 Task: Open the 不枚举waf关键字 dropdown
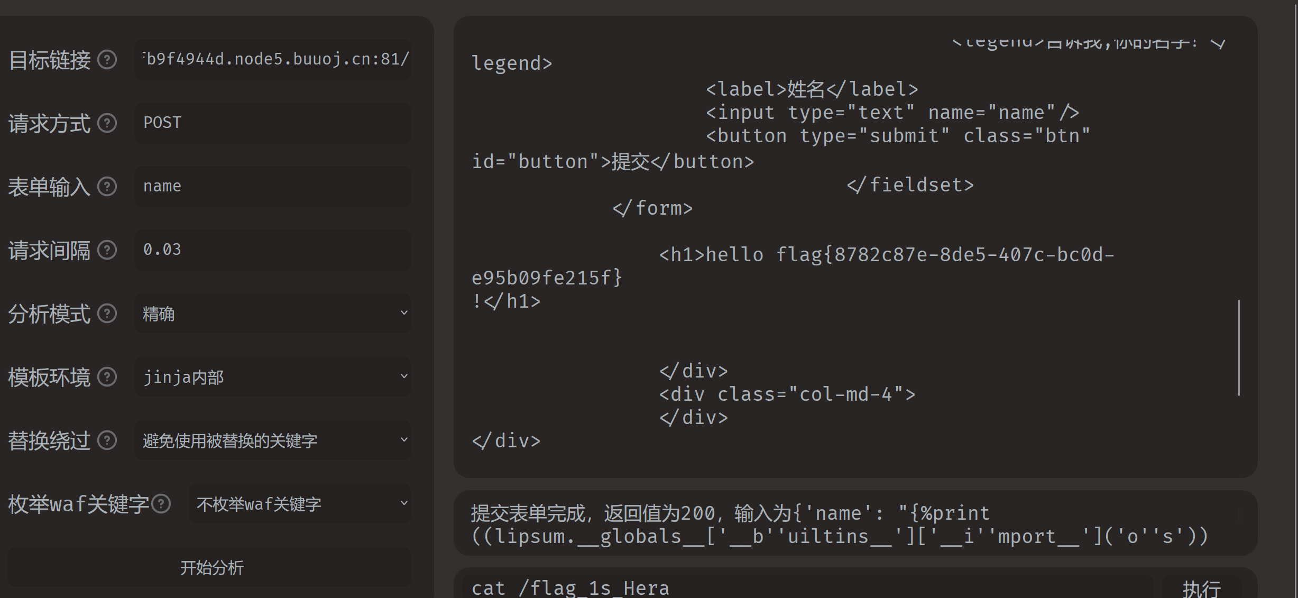pos(300,504)
